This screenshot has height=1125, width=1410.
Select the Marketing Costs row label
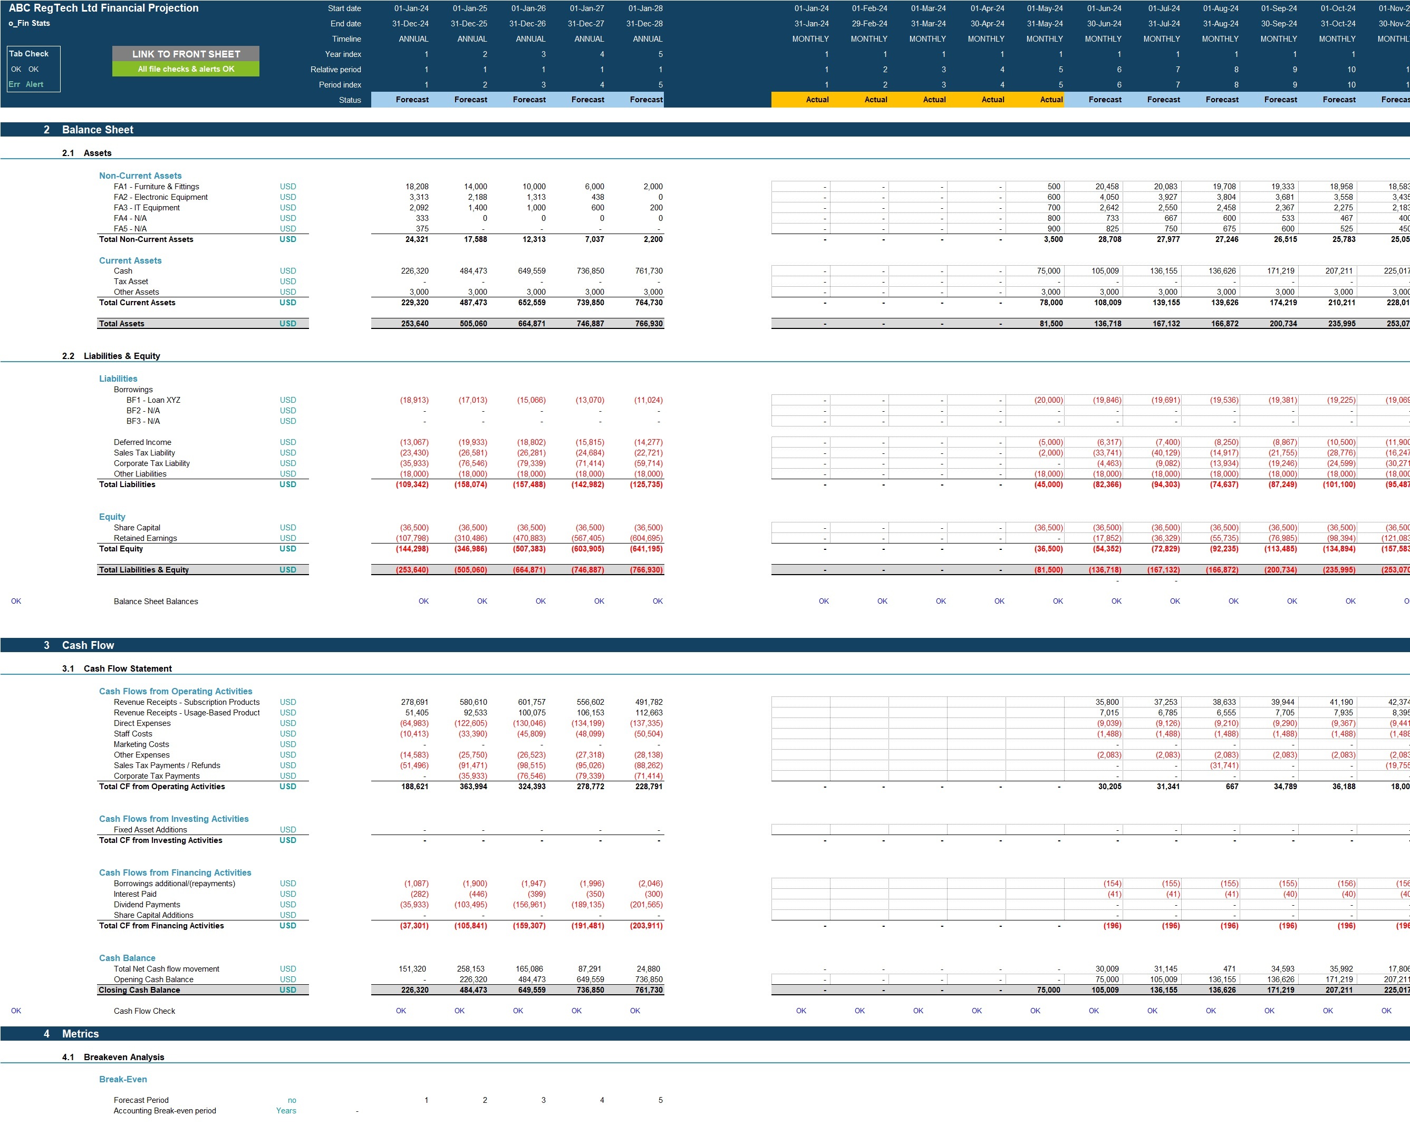[141, 744]
